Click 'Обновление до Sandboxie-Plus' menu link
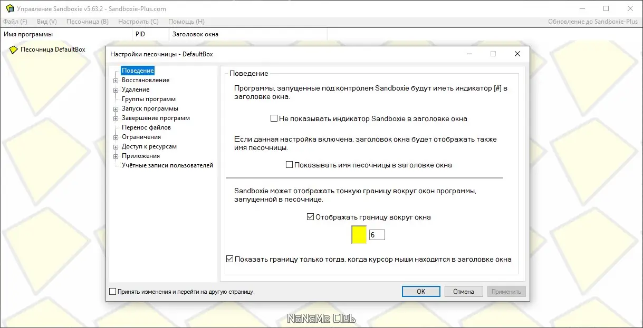Screen dimensions: 643x328 pyautogui.click(x=593, y=22)
